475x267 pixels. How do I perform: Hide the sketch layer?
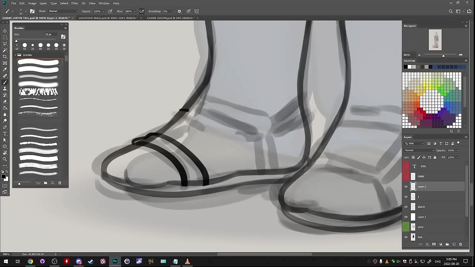[406, 207]
